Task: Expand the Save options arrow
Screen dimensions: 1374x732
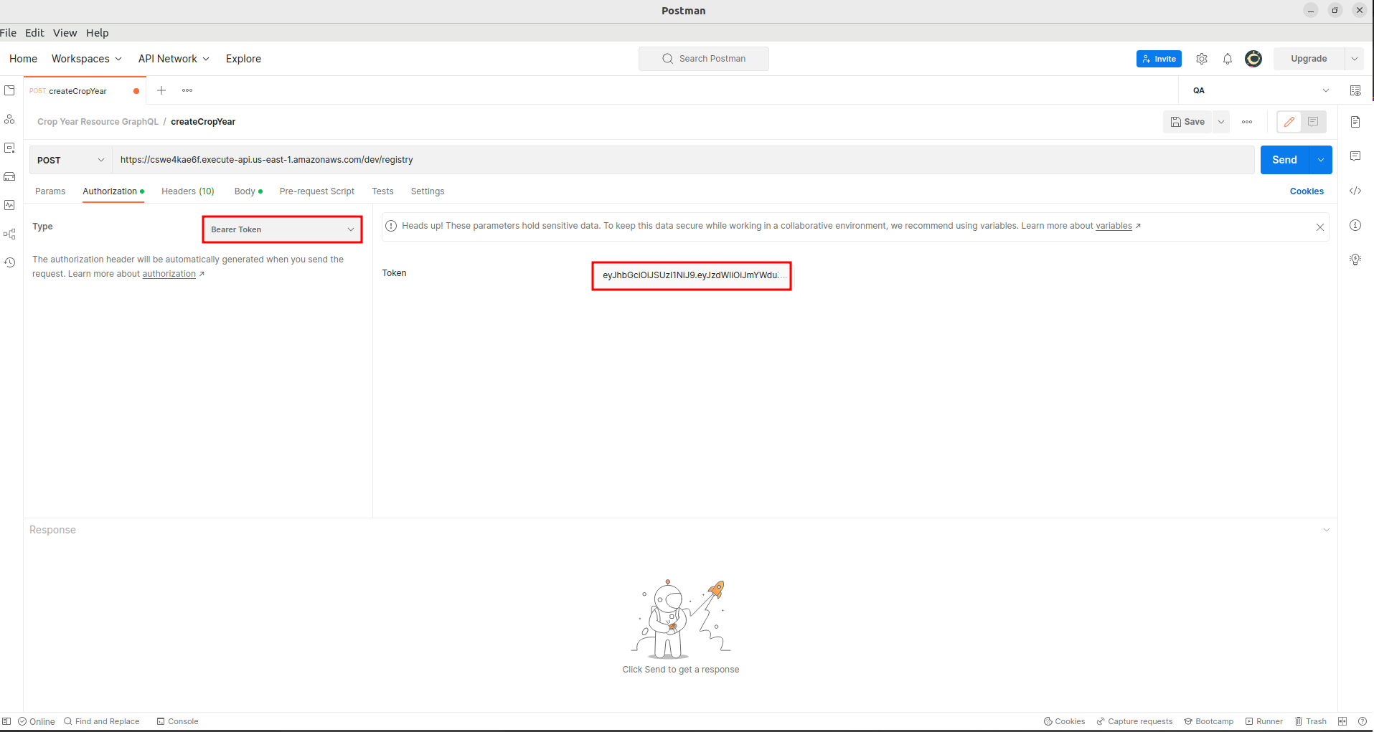Action: 1221,122
